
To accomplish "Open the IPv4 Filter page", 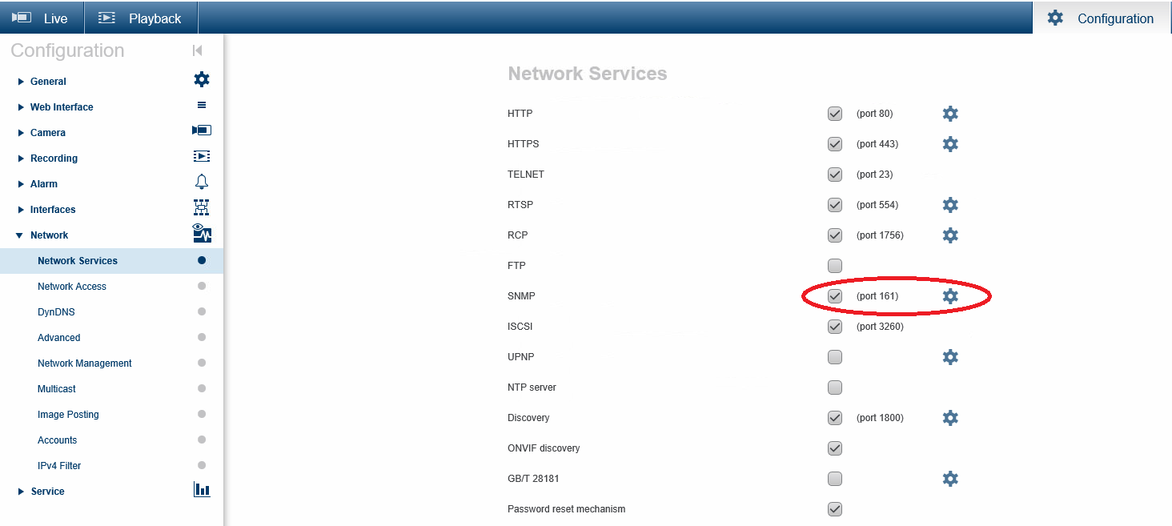I will pyautogui.click(x=59, y=466).
